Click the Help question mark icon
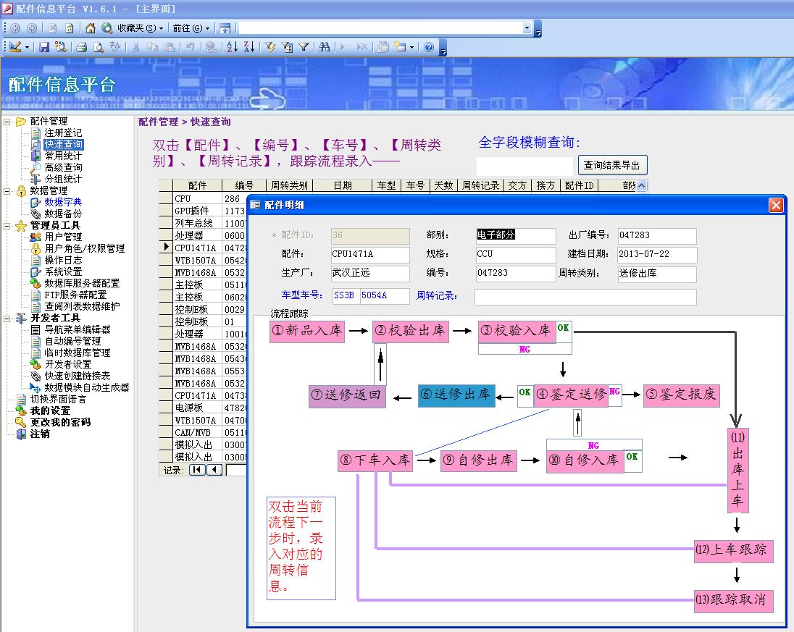The height and width of the screenshot is (632, 794). point(429,47)
